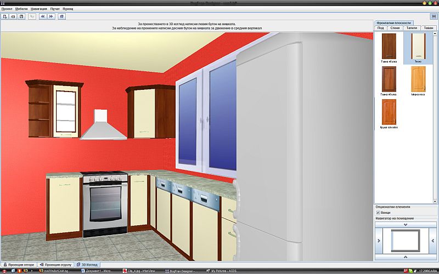Pick the orange pear arched door swatch

pyautogui.click(x=389, y=112)
